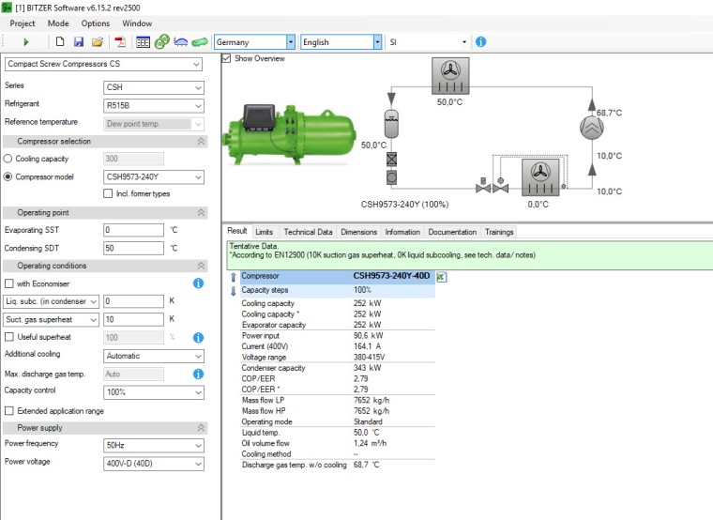The width and height of the screenshot is (713, 520).
Task: Uncheck the Show Overview checkbox
Action: (x=226, y=58)
